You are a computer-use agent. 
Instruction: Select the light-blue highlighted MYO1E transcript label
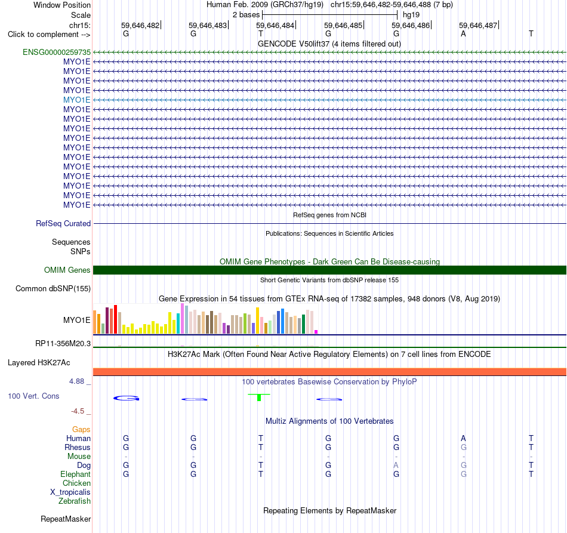(x=76, y=100)
